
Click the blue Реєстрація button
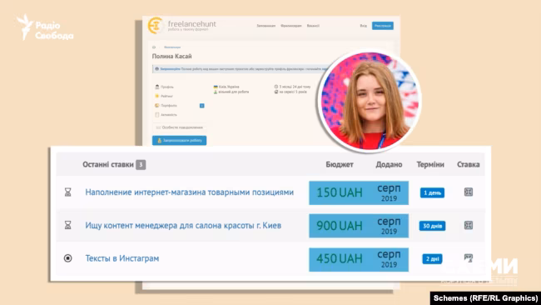pos(383,26)
